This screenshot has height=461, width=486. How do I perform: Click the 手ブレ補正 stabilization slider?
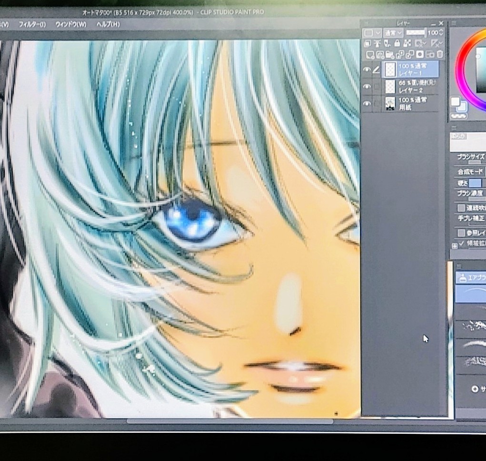click(477, 224)
